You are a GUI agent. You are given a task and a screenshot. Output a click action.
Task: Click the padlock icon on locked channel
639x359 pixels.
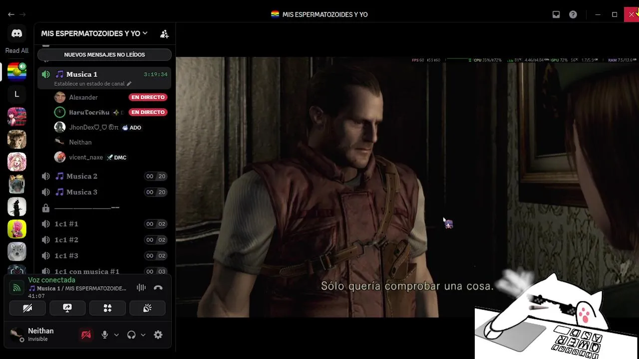point(46,208)
